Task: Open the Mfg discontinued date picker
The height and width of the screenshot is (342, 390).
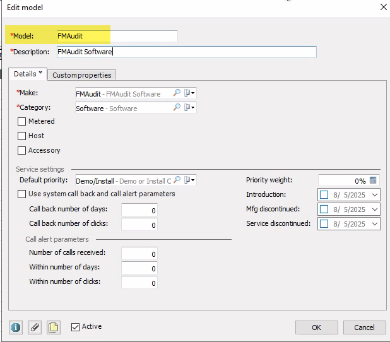Action: pos(375,209)
